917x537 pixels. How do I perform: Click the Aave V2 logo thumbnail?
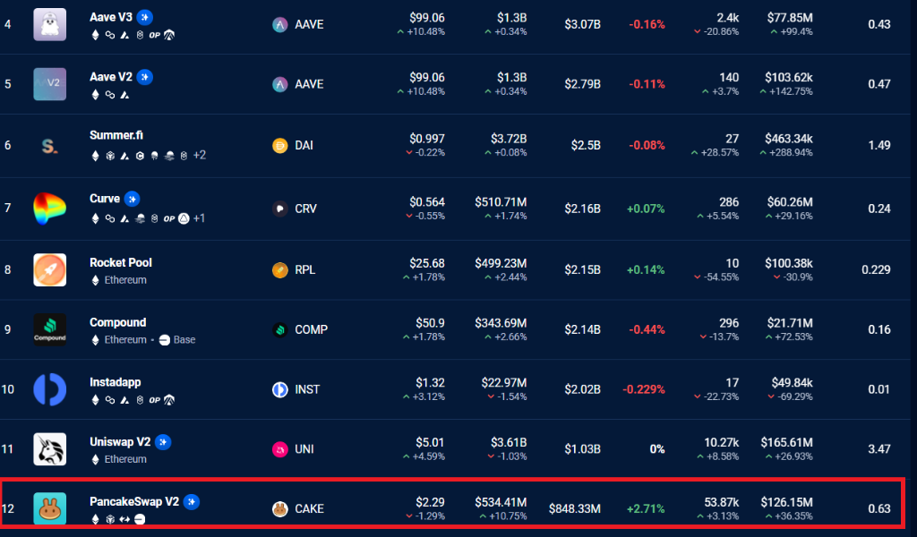[49, 84]
